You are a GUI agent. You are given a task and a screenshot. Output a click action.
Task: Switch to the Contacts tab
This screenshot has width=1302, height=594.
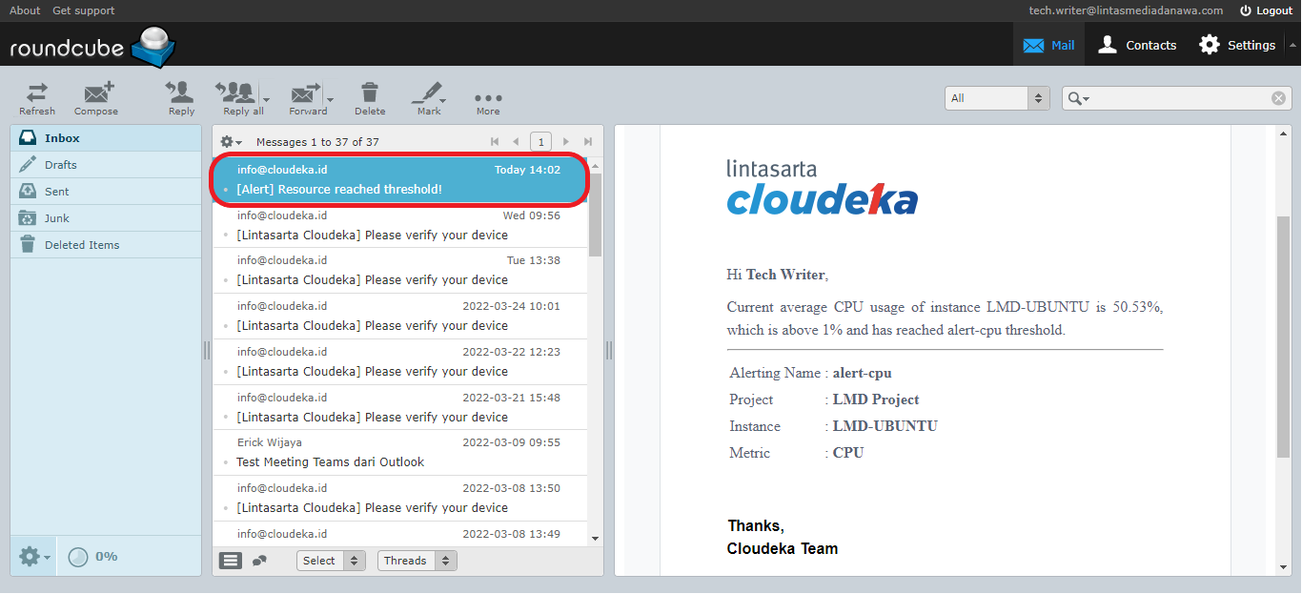click(x=1137, y=45)
